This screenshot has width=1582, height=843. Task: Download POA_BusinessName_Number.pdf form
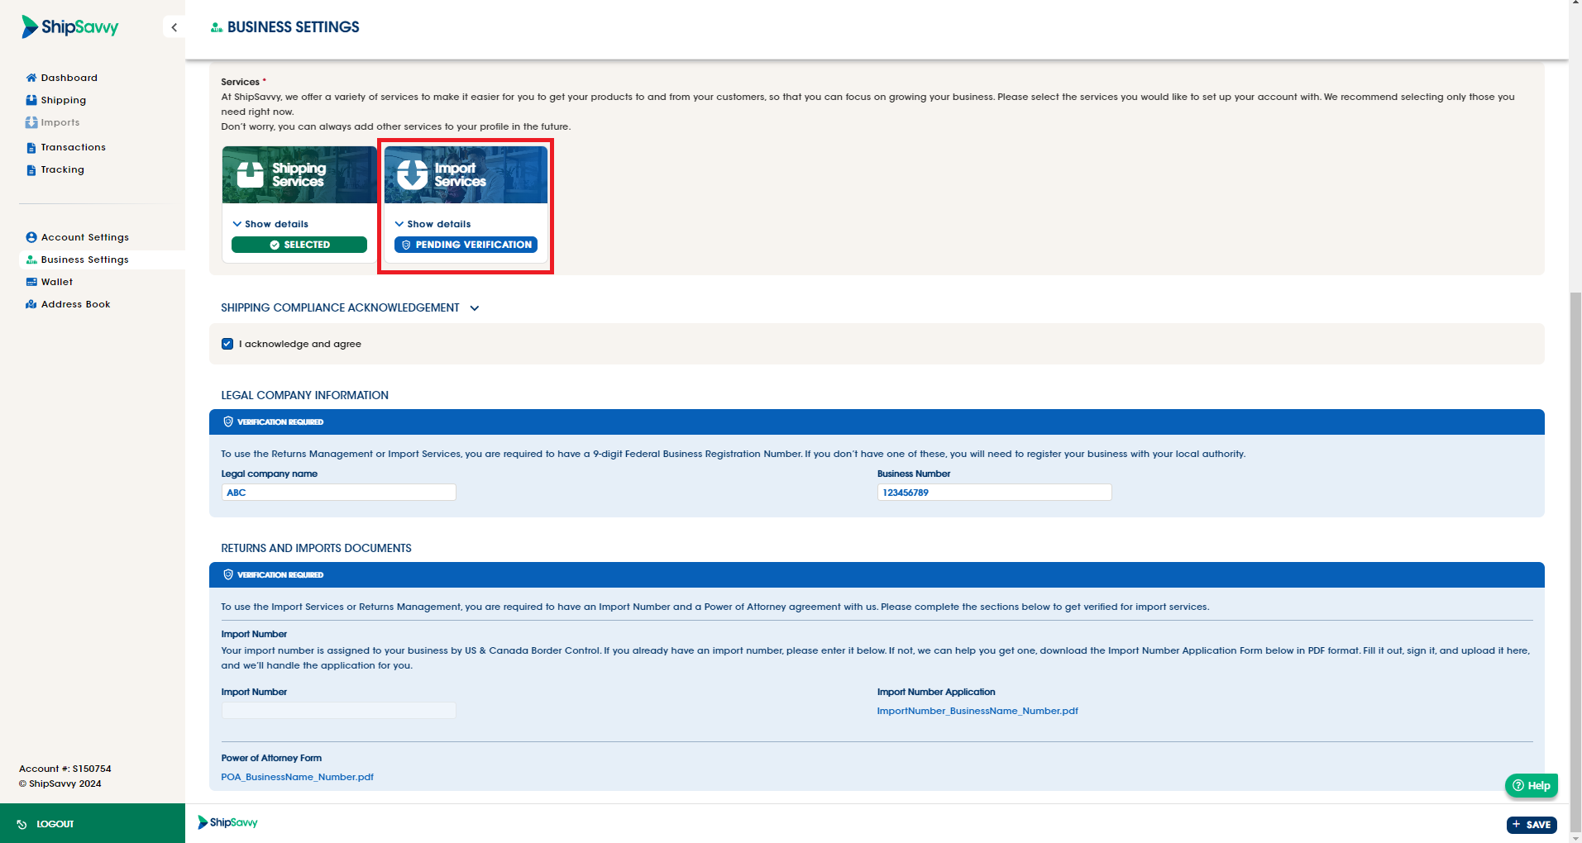coord(298,777)
